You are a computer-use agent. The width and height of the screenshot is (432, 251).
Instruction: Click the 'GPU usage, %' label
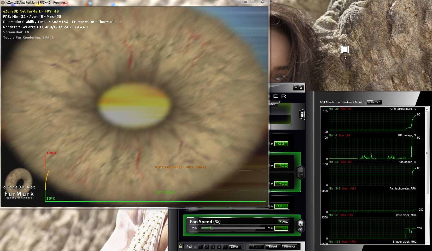407,135
